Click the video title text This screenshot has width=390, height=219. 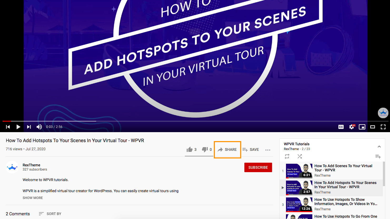click(75, 141)
